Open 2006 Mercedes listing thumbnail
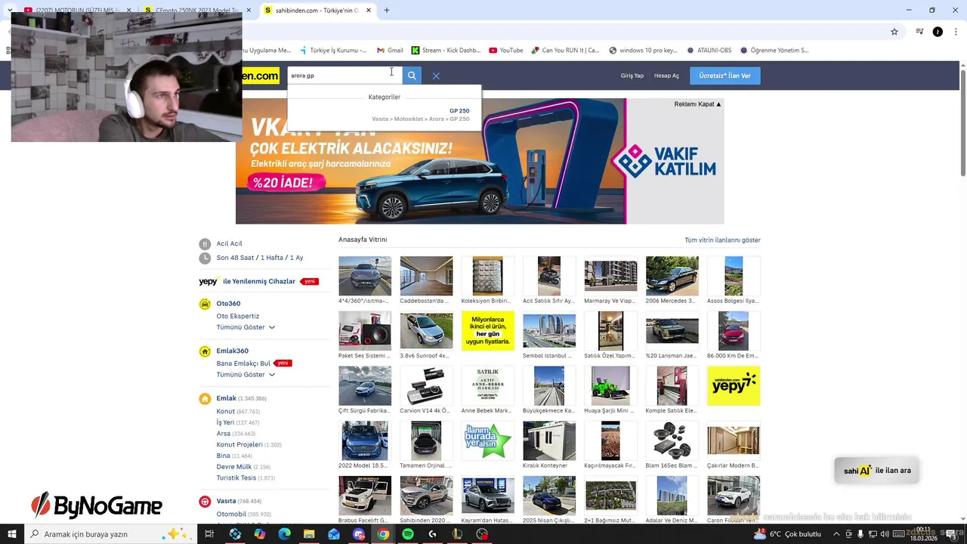This screenshot has width=967, height=544. (x=672, y=276)
